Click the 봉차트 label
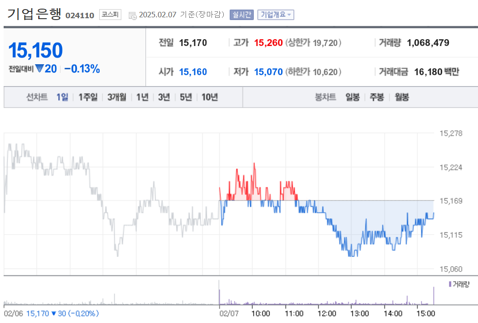 pyautogui.click(x=325, y=97)
